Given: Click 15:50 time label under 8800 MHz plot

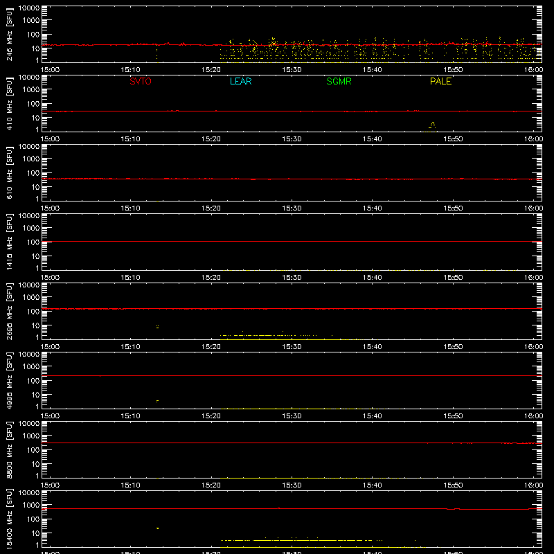Looking at the screenshot, I should (x=453, y=485).
